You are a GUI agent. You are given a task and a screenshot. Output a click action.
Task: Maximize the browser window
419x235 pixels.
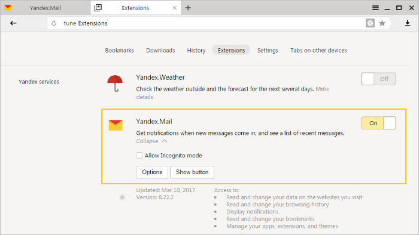click(399, 8)
